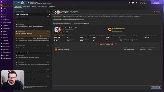Open Warren Tchimbembé player name link
Image resolution: width=164 pixels, height=92 pixels.
tap(71, 28)
